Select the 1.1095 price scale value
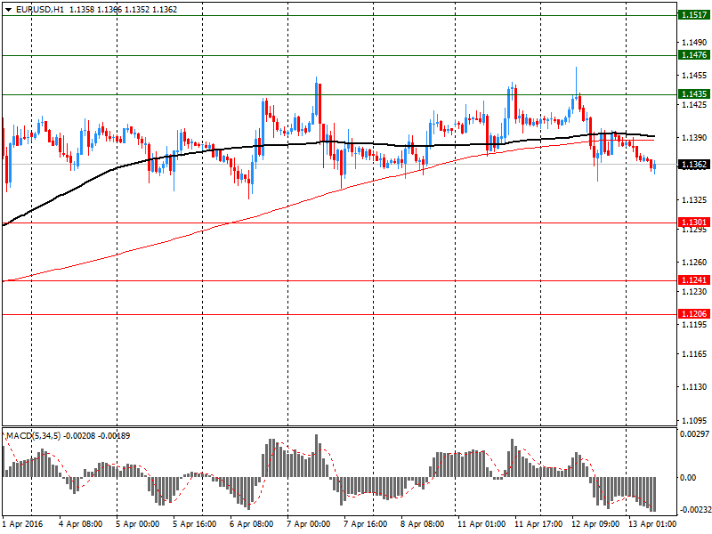Image resolution: width=712 pixels, height=534 pixels. coord(694,420)
